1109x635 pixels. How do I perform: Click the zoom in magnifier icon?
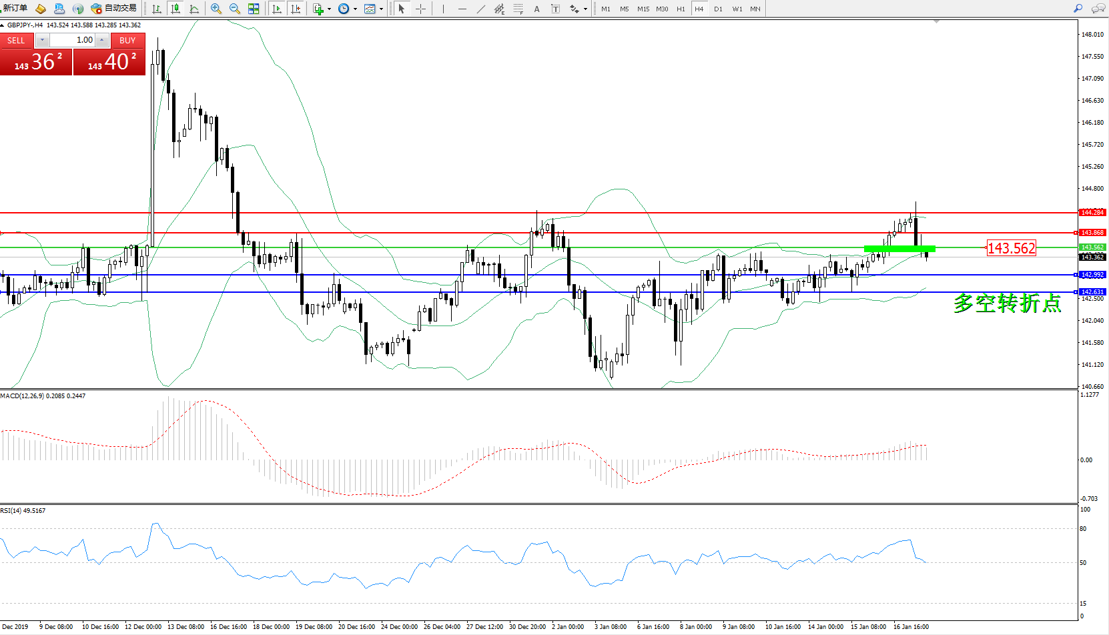(x=216, y=9)
